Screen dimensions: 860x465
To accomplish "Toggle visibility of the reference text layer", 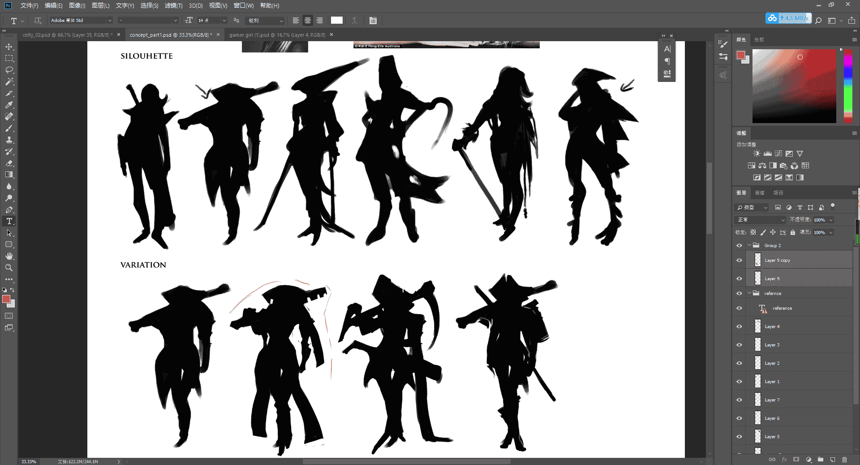I will point(739,308).
